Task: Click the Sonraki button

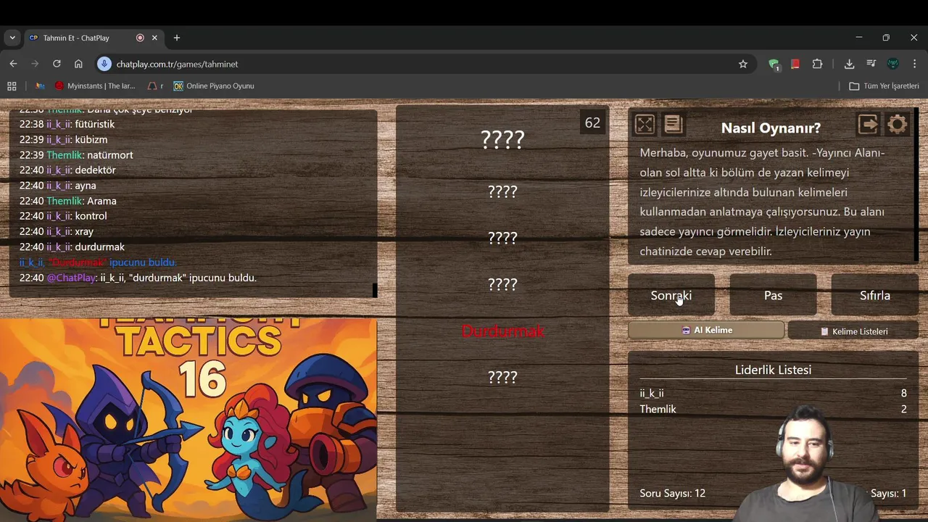Action: [671, 295]
